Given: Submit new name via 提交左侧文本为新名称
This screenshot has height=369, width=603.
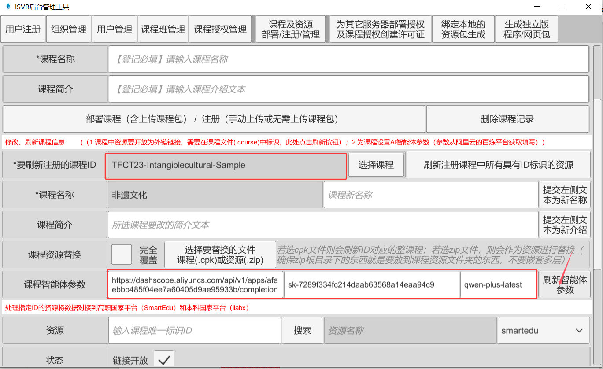Looking at the screenshot, I should tap(565, 195).
